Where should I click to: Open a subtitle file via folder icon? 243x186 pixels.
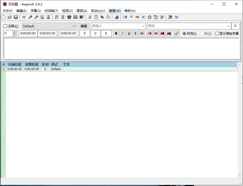(x=10, y=17)
